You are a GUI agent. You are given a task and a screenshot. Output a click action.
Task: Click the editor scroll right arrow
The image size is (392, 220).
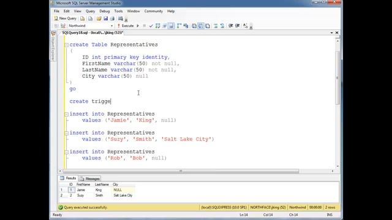click(333, 171)
